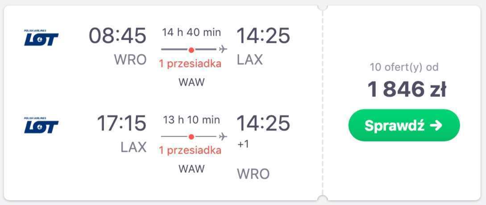Click the WAW stopover code on outbound flight
The width and height of the screenshot is (486, 205).
pyautogui.click(x=191, y=83)
